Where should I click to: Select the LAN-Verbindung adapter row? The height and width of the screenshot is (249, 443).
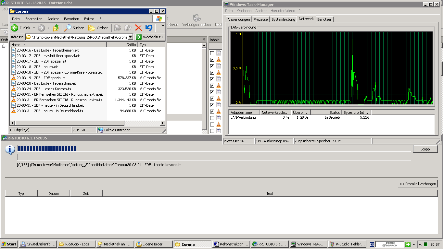pyautogui.click(x=332, y=117)
